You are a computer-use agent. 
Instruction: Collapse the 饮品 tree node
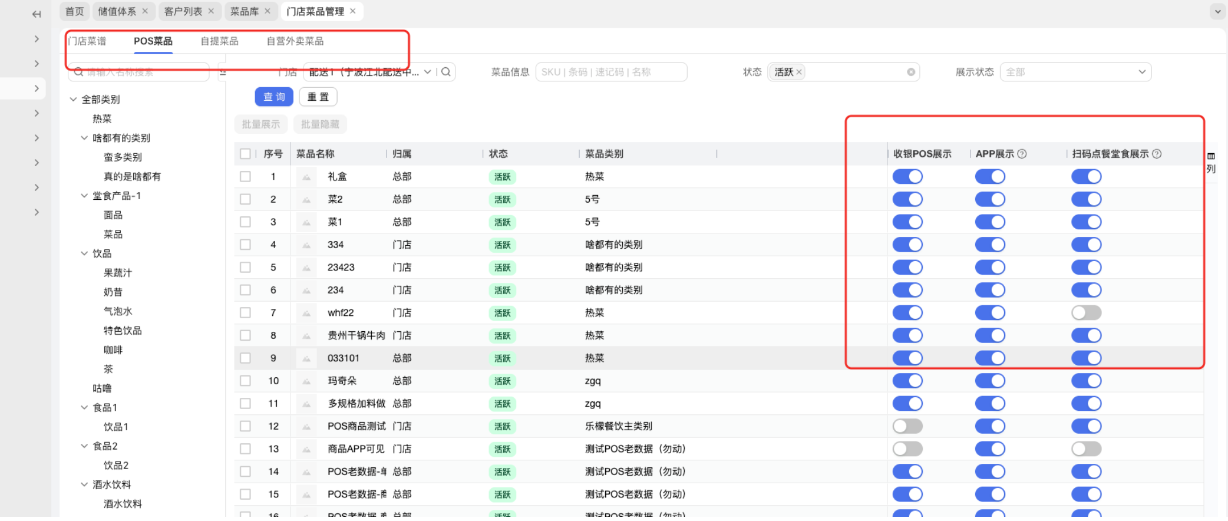[84, 253]
